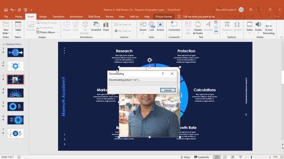Insert an Equation
The image size is (284, 159).
pyautogui.click(x=227, y=26)
